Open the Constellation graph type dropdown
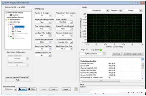 point(108,10)
